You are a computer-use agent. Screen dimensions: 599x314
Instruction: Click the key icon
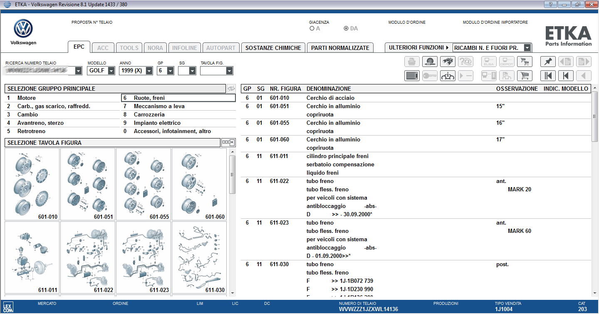[430, 76]
